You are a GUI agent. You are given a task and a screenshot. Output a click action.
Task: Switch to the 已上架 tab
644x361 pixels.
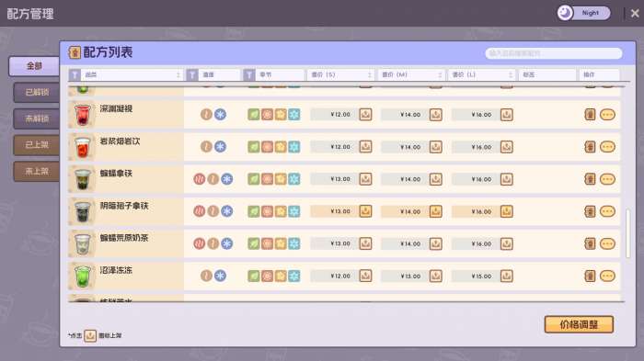click(37, 145)
